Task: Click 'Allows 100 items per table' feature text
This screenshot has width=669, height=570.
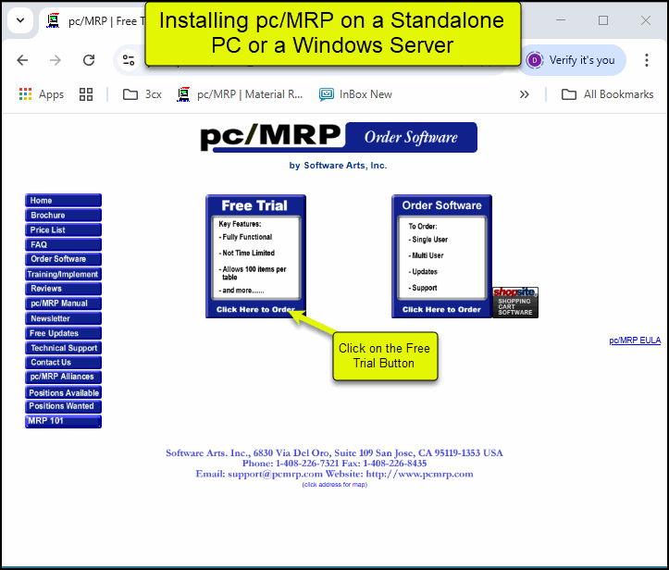Action: click(254, 273)
